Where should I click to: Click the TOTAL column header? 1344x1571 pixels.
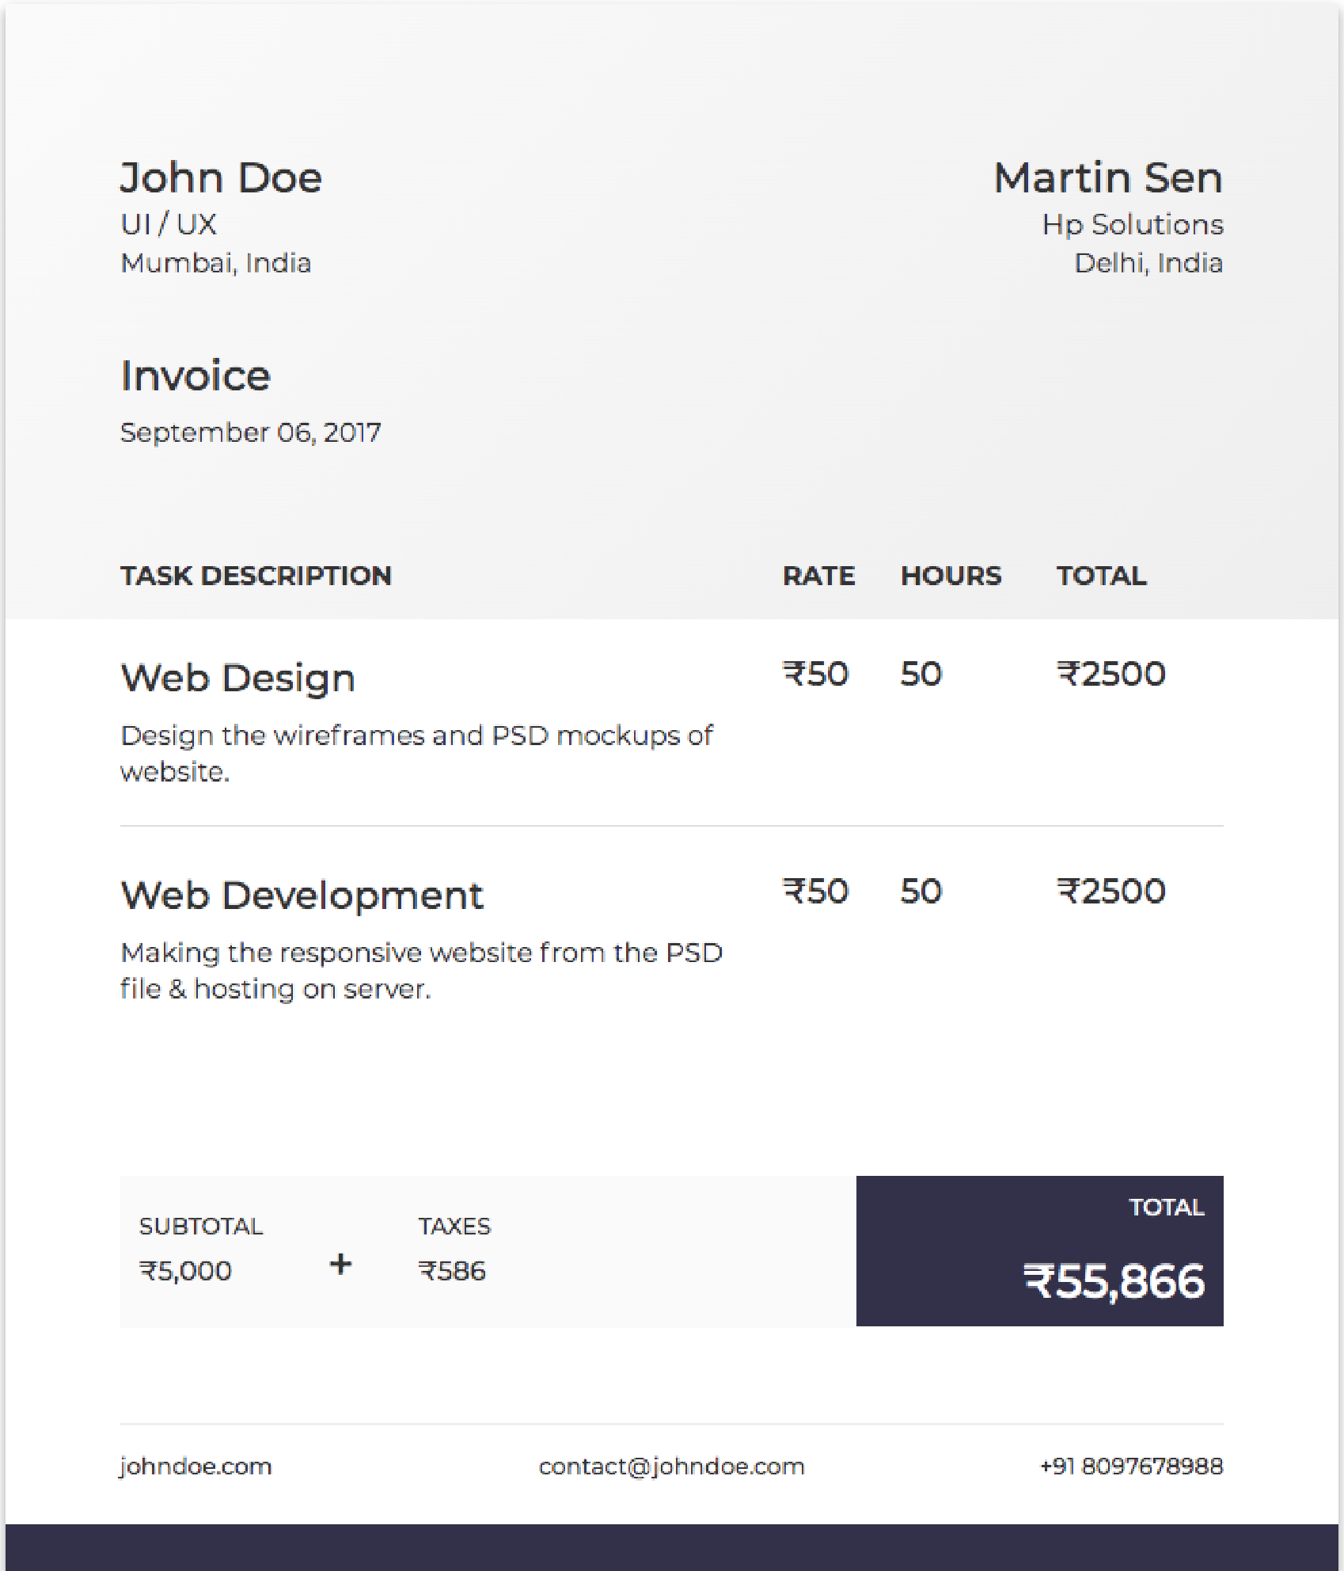1099,576
